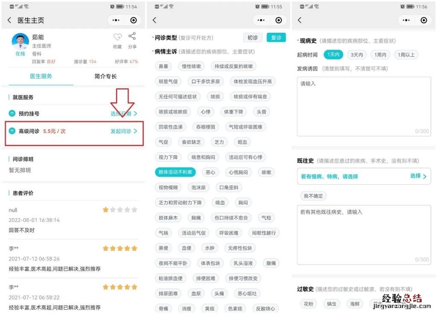Select the 无任何可描述症状 tag

pos(178,97)
